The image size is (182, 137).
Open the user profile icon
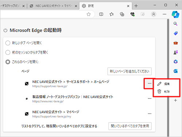pyautogui.click(x=154, y=14)
